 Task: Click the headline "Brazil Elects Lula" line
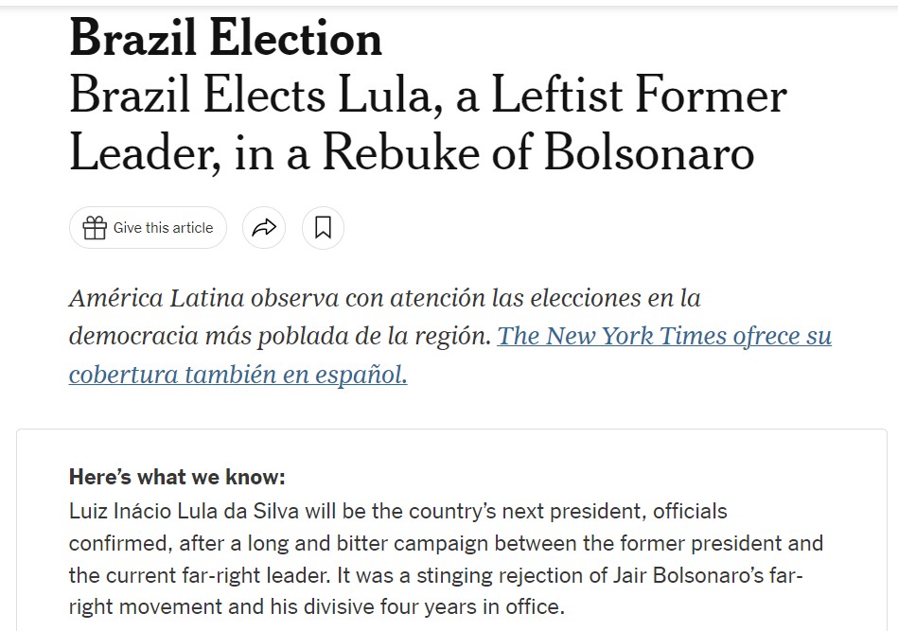click(x=255, y=96)
